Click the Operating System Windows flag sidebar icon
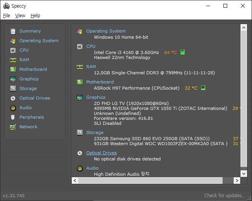 (13, 41)
